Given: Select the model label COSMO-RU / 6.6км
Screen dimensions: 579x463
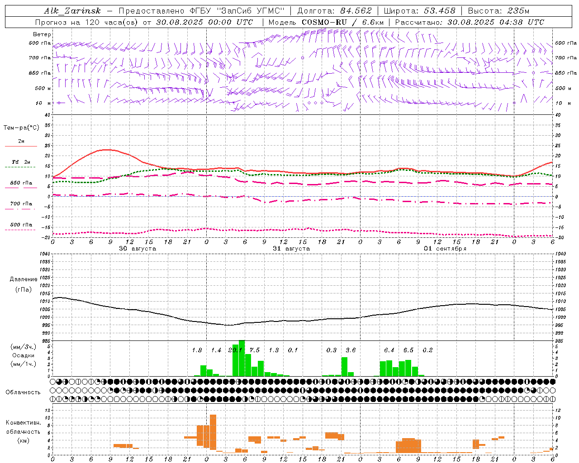Looking at the screenshot, I should (342, 22).
